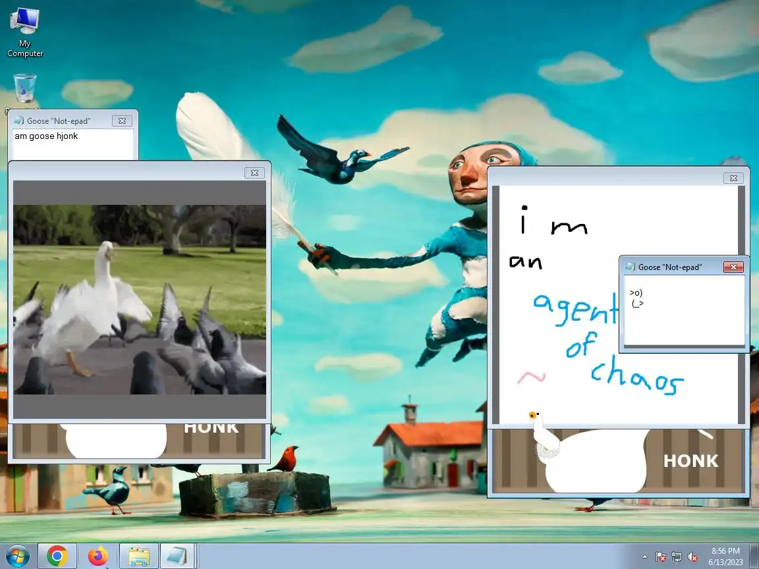
Task: Click the goose and pigeons photo
Action: [x=140, y=300]
